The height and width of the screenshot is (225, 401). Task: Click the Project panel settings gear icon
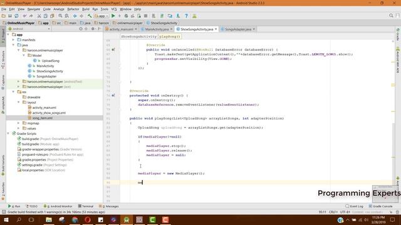coord(93,29)
